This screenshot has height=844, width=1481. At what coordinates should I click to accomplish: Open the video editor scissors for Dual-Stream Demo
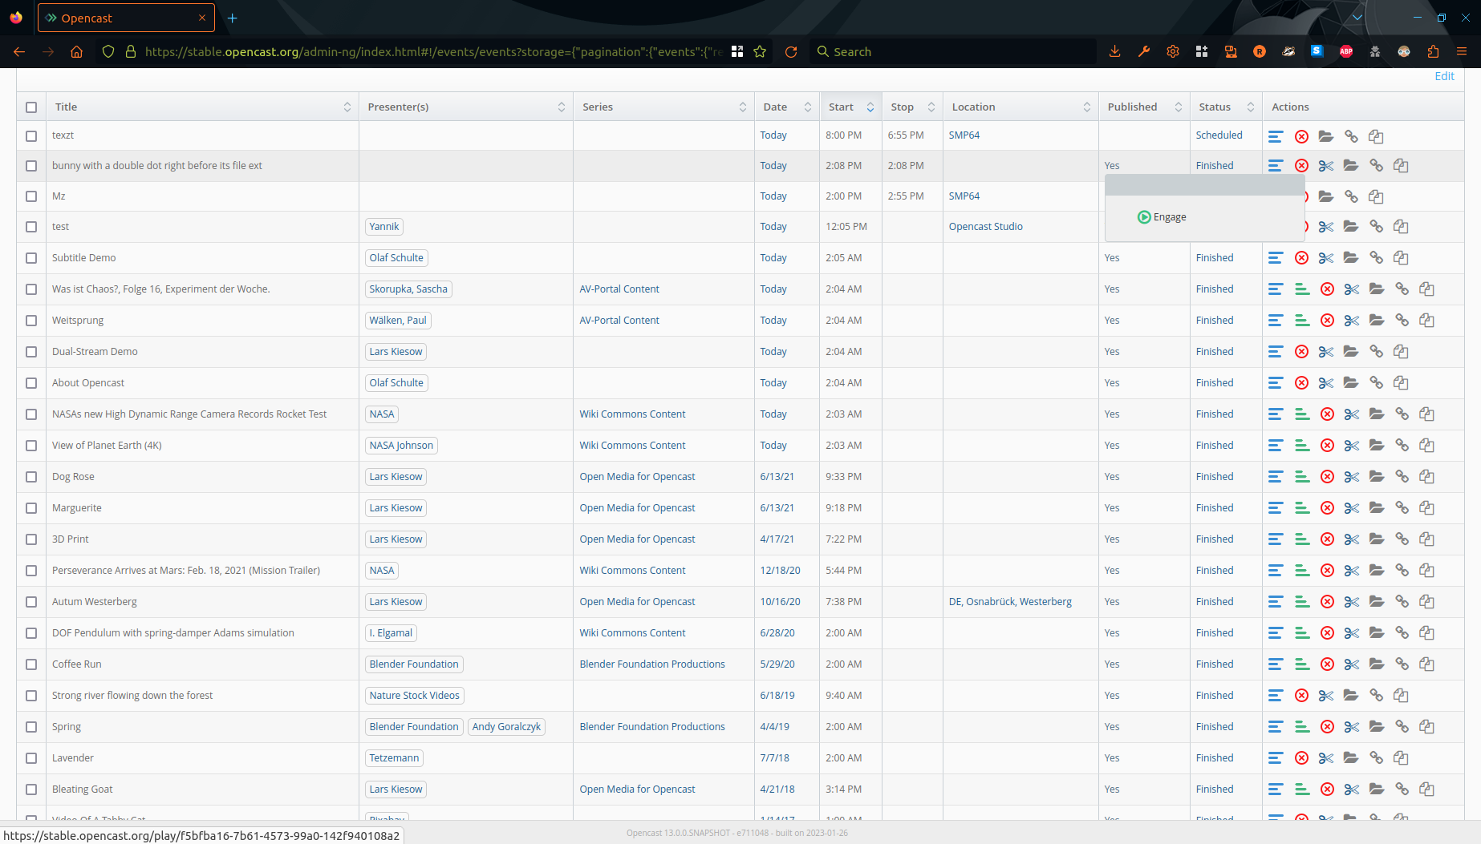click(x=1325, y=351)
